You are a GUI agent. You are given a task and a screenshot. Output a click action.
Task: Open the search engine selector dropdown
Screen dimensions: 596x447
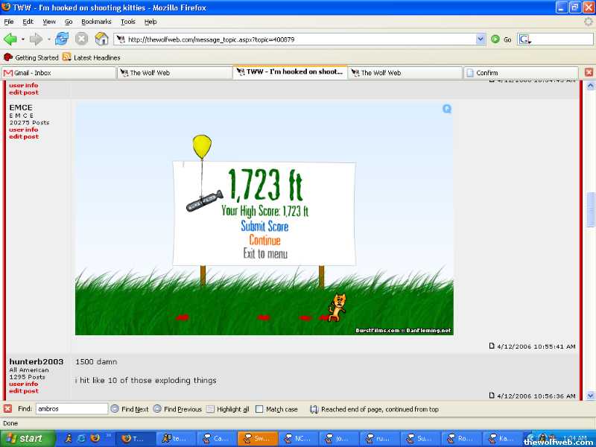525,39
